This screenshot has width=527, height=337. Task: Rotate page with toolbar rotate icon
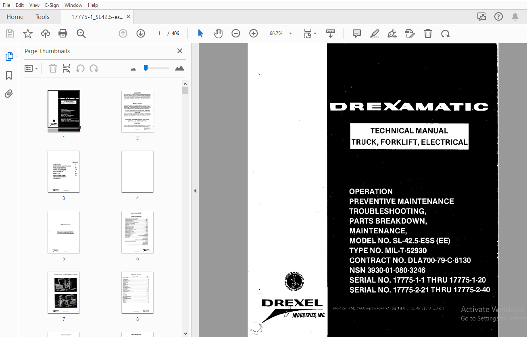point(446,33)
